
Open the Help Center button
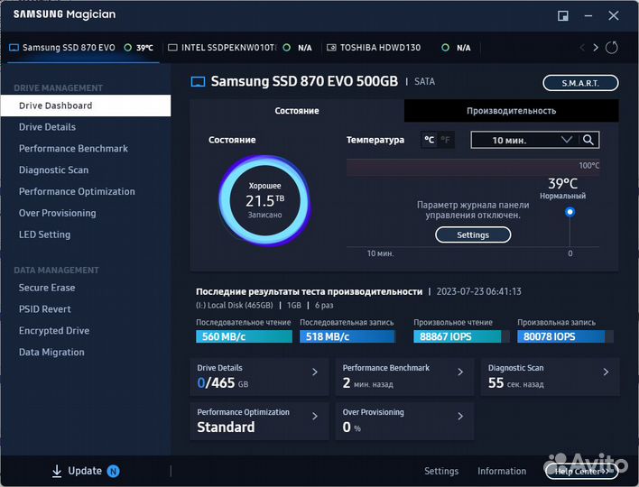pyautogui.click(x=581, y=472)
